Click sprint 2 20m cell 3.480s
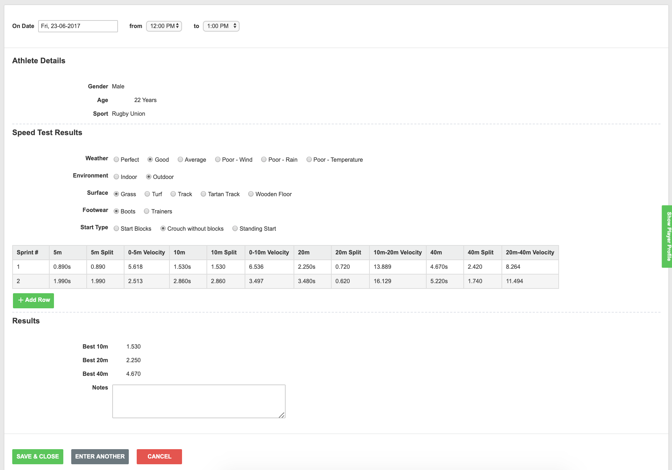This screenshot has height=470, width=672. 313,281
